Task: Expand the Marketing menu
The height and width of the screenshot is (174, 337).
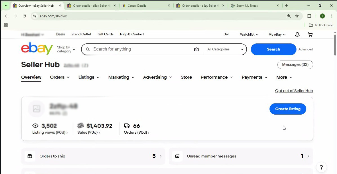Action: pyautogui.click(x=121, y=77)
